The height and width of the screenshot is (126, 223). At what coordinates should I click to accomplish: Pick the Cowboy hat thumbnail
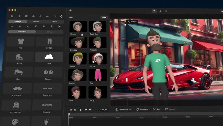tap(78, 42)
